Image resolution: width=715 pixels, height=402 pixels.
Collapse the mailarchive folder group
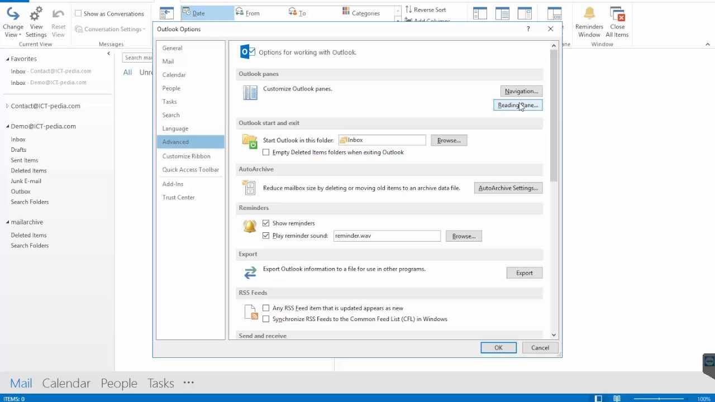[x=8, y=222]
